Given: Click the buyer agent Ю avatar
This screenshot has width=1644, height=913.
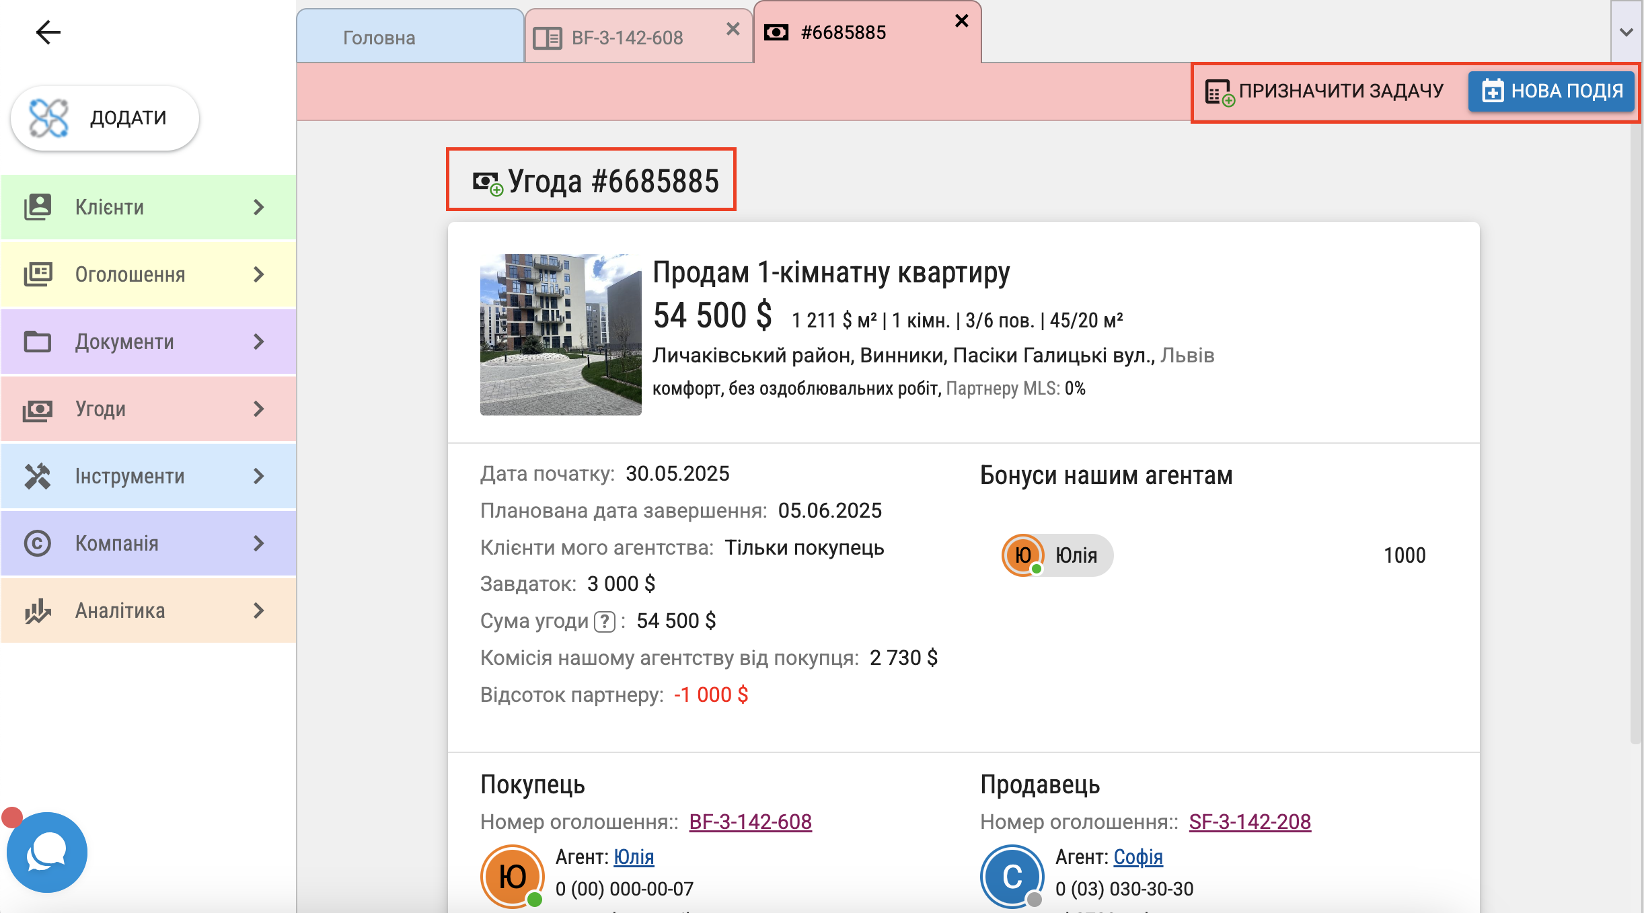Looking at the screenshot, I should (513, 877).
